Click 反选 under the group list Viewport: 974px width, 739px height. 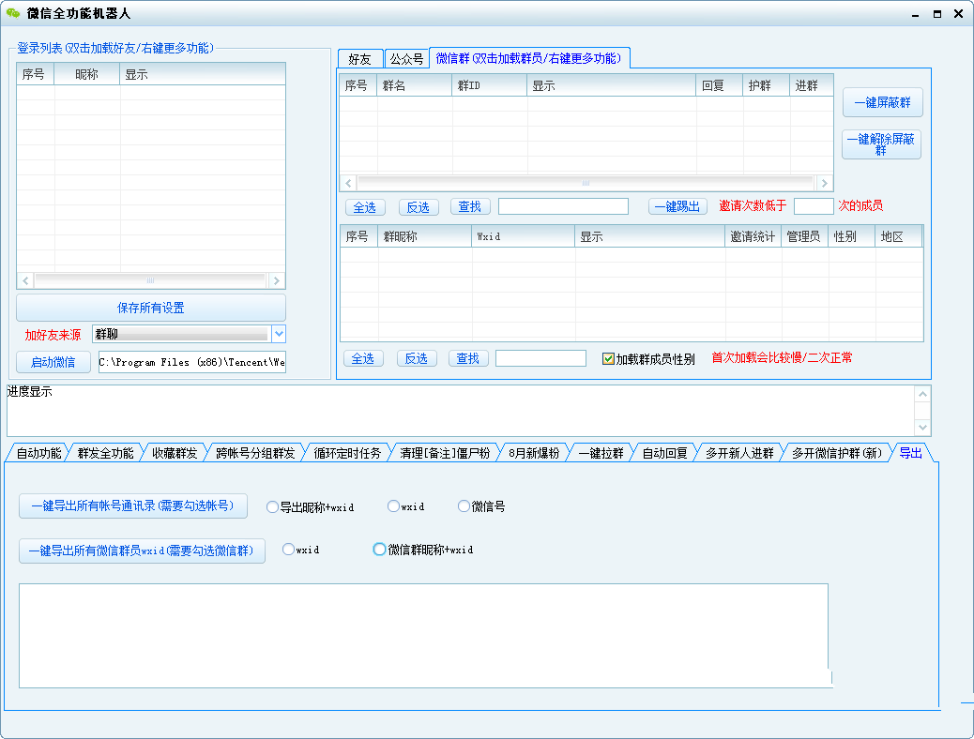(x=419, y=207)
